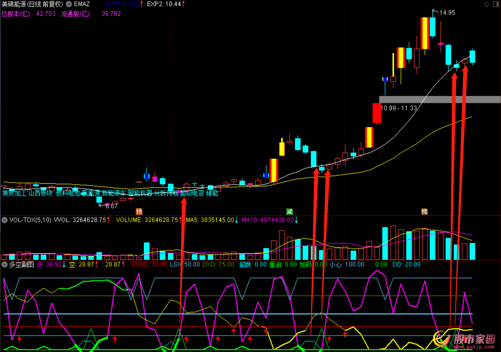Click the 6.67 low price label
501x352 pixels.
coord(111,206)
